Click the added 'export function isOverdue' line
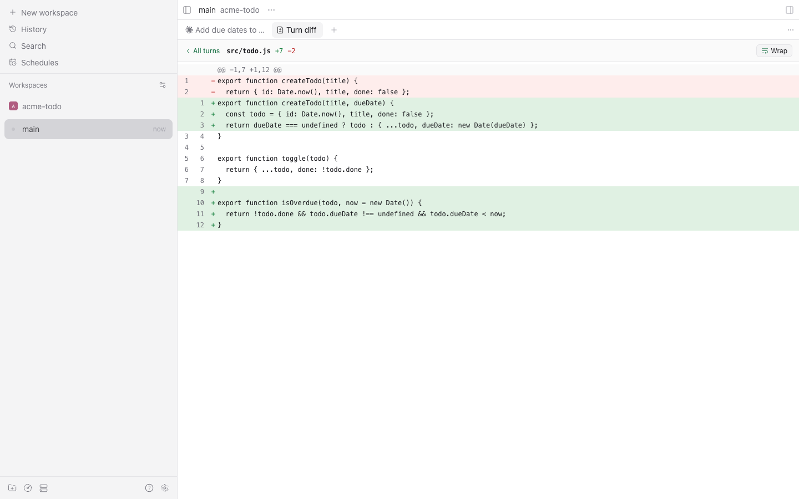 (x=488, y=203)
